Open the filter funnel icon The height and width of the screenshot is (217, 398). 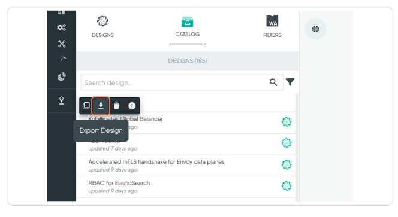(290, 82)
